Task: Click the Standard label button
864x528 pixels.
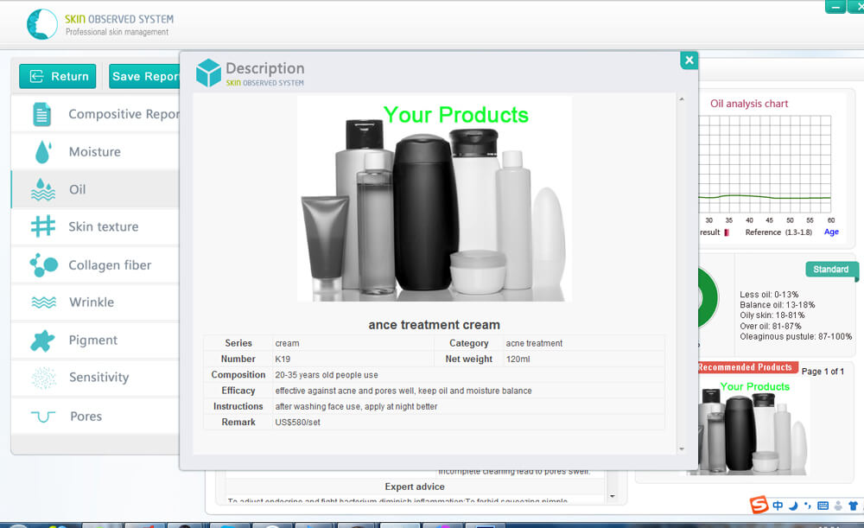Action: pyautogui.click(x=830, y=270)
